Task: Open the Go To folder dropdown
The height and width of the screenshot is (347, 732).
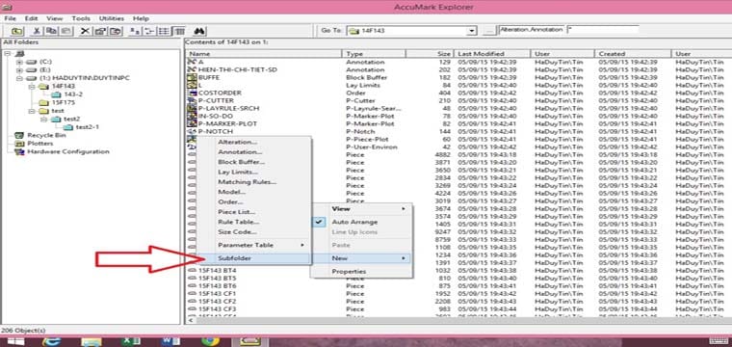Action: click(x=472, y=31)
